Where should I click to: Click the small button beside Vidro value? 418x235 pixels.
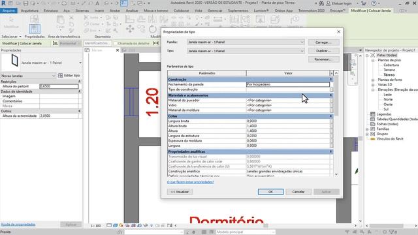(331, 105)
